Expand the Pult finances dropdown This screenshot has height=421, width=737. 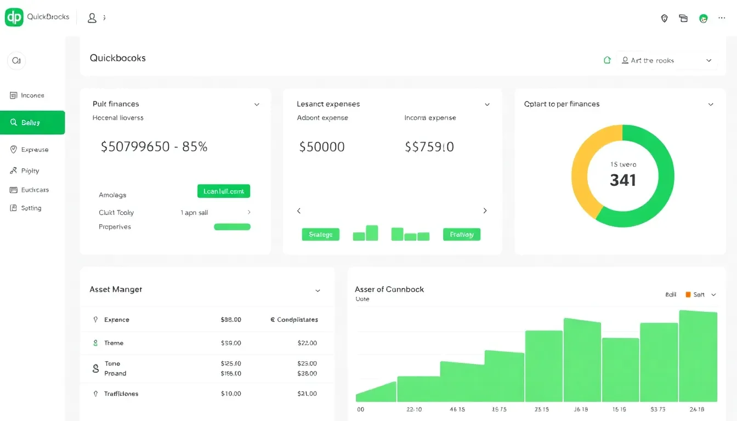[x=257, y=104]
